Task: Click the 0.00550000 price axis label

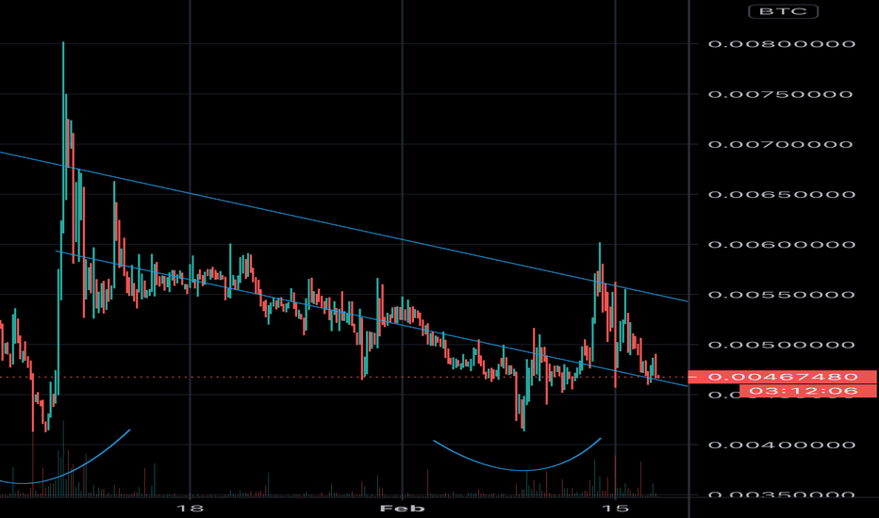Action: click(x=782, y=295)
